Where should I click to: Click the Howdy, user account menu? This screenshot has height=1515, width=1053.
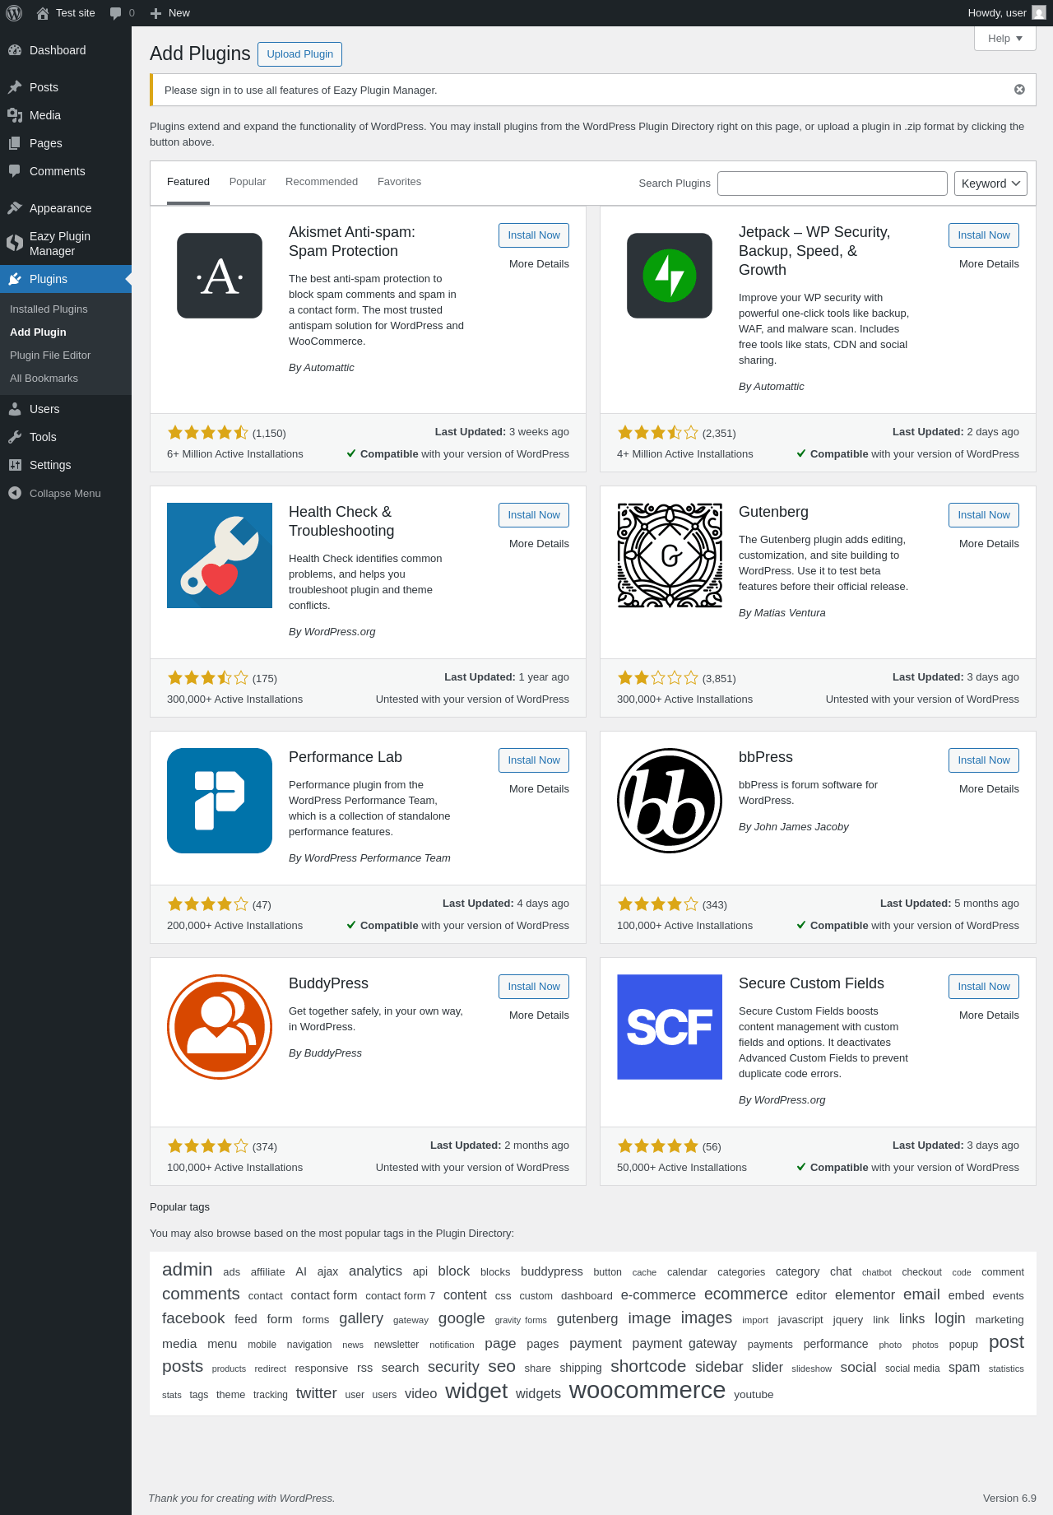[x=1007, y=13]
